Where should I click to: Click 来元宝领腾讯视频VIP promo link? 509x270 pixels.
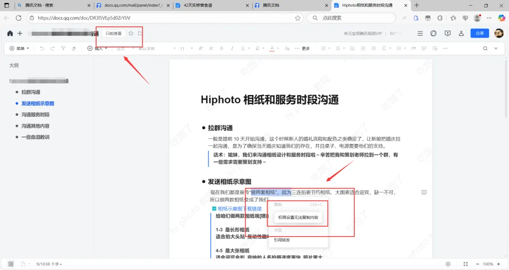click(362, 33)
